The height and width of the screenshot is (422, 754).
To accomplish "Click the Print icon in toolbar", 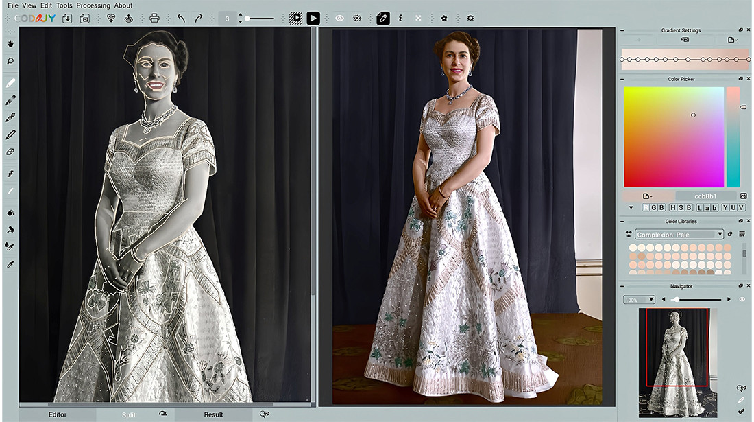I will click(154, 19).
